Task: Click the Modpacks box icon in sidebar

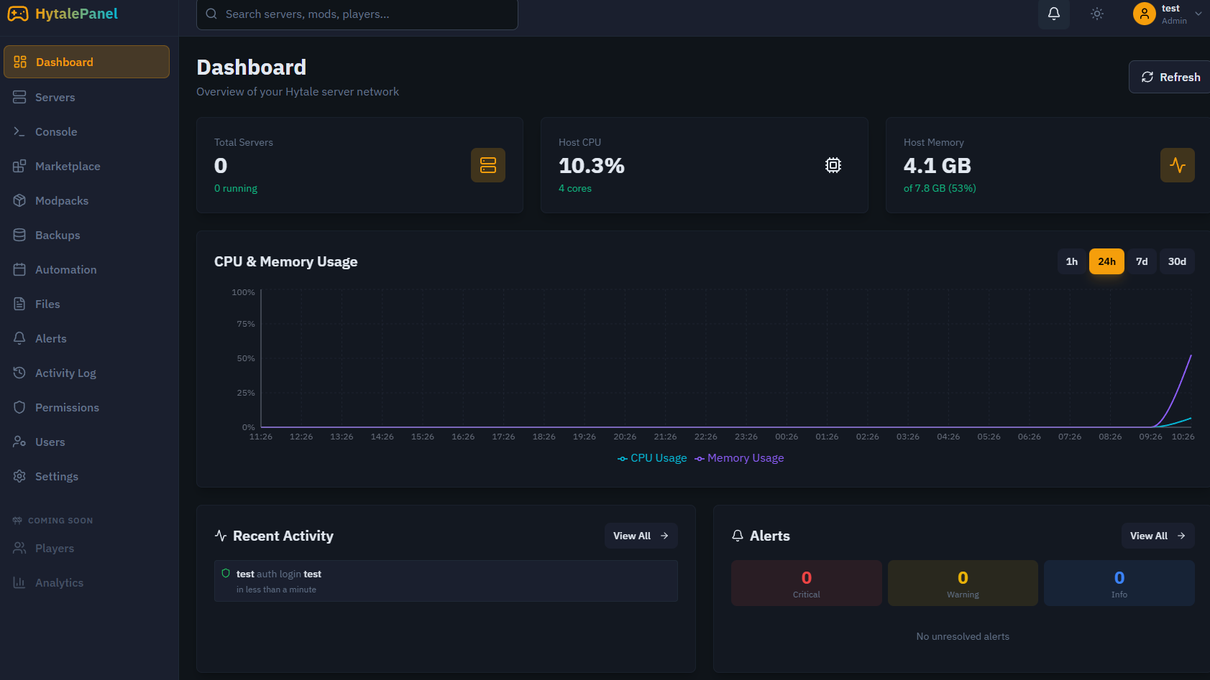Action: pos(19,201)
